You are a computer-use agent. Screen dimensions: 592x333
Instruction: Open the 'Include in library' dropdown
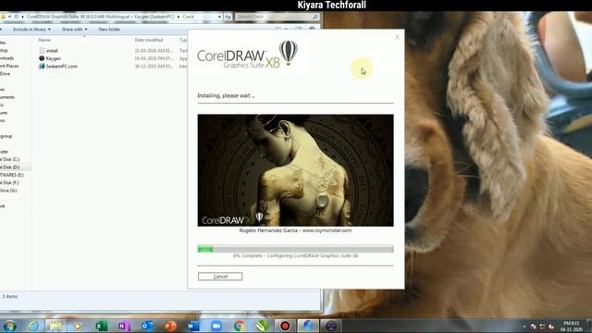tap(31, 29)
